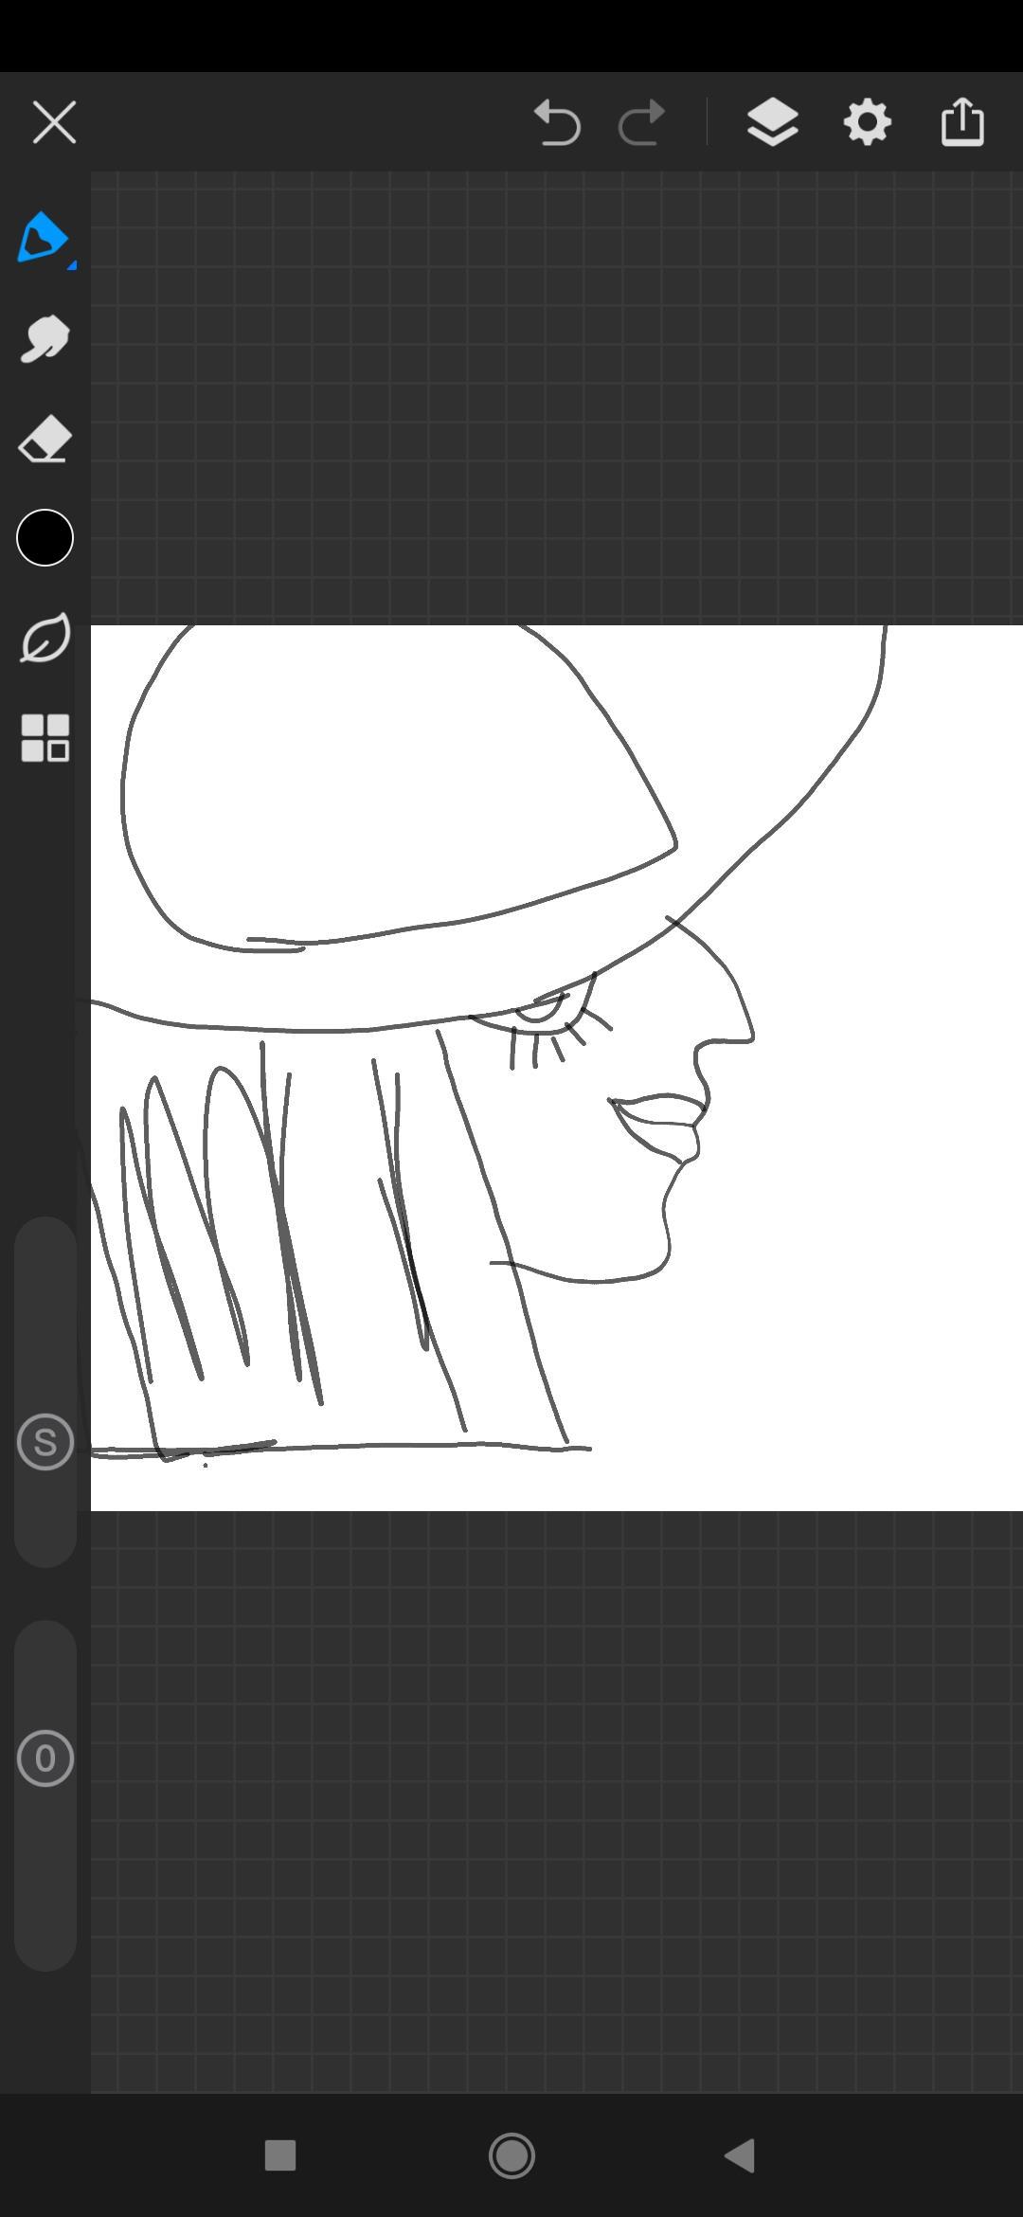
Task: Undo the last stroke
Action: 557,123
